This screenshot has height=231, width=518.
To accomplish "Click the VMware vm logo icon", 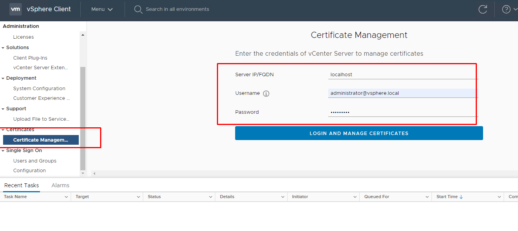I will pos(16,9).
